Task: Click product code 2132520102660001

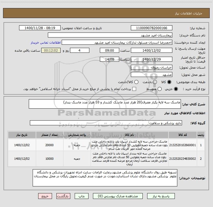Action: [x=183, y=145]
